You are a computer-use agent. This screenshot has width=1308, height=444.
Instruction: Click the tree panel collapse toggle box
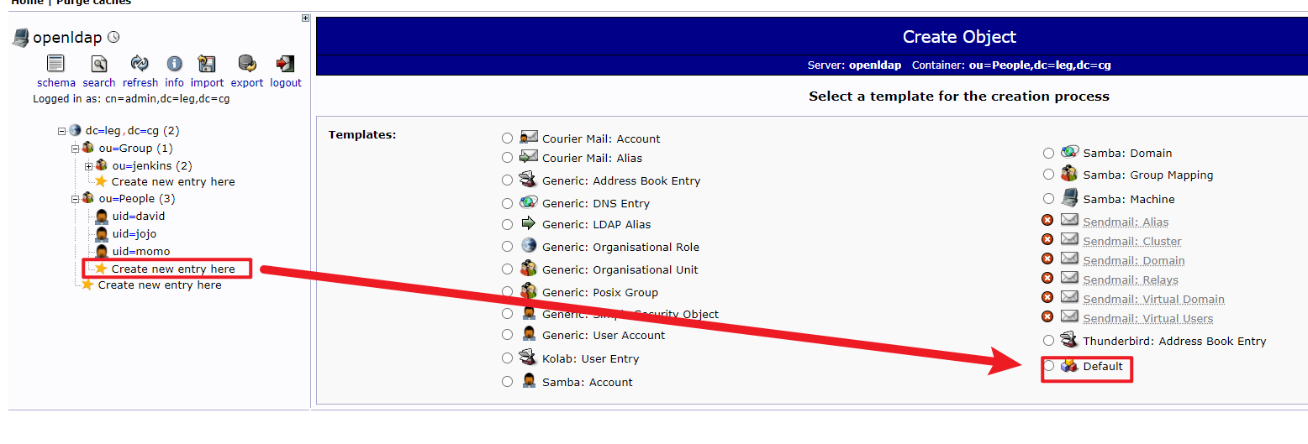pos(305,18)
